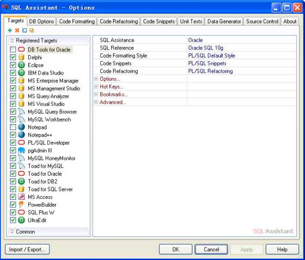Click the Cancel button
Screen dimensions: 305x260
pyautogui.click(x=211, y=249)
